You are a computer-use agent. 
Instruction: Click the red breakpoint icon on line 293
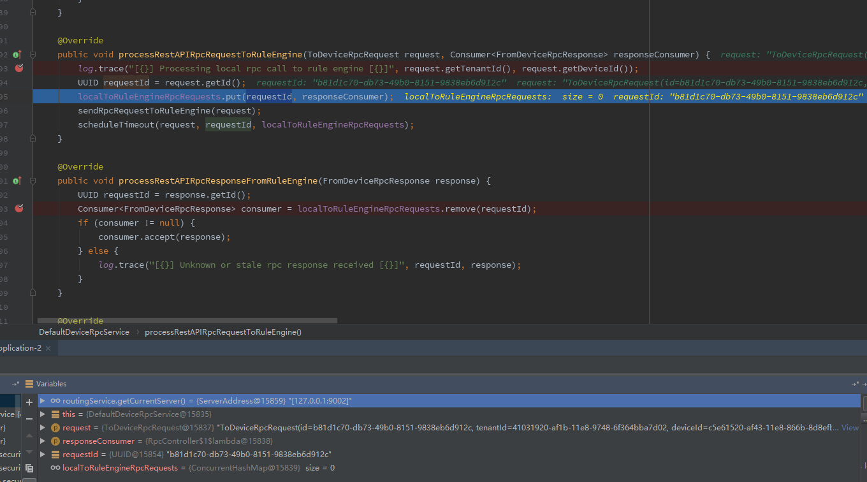click(x=18, y=68)
